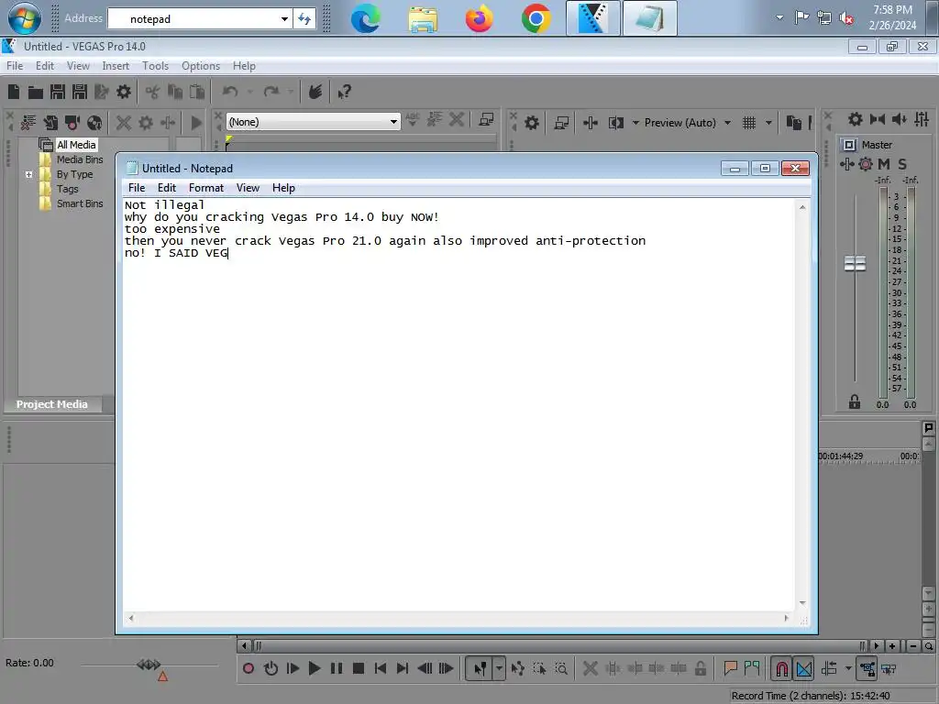Click the Record button in transport bar
Viewport: 939px width, 704px height.
pos(249,668)
